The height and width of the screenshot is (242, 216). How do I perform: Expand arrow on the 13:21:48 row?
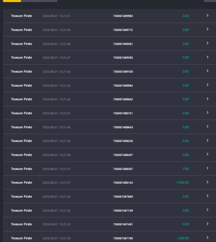[x=207, y=43]
